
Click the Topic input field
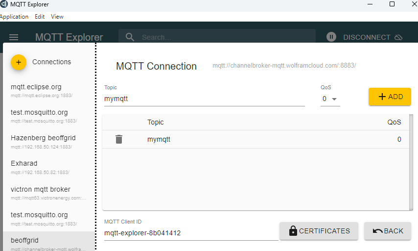pos(204,99)
